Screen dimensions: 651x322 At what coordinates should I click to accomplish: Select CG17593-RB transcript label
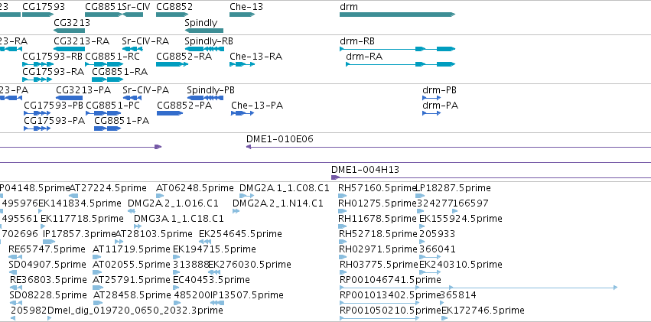click(52, 57)
